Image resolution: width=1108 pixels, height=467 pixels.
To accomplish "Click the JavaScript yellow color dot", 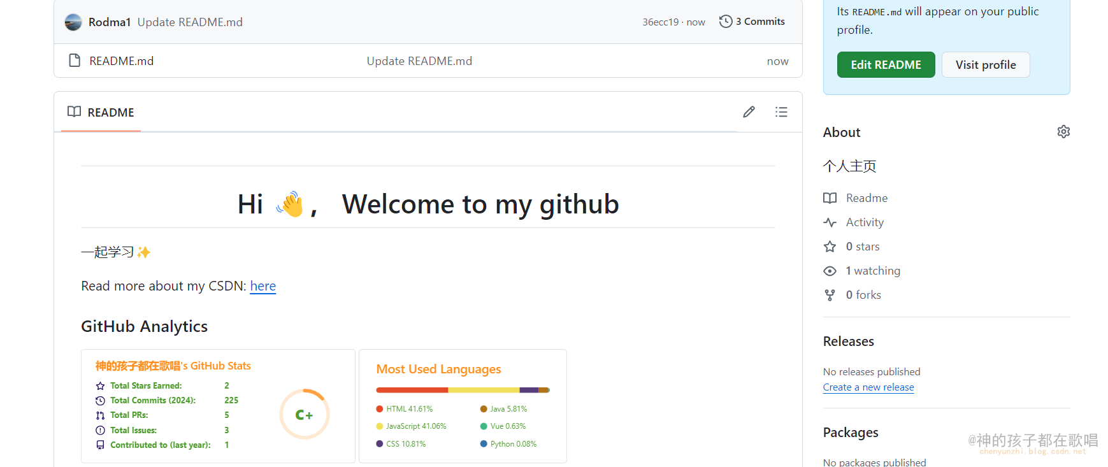I will pos(380,426).
